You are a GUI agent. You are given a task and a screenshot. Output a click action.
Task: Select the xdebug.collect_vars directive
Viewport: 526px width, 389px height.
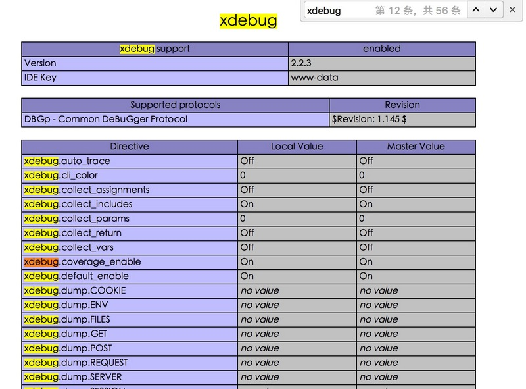click(x=130, y=248)
